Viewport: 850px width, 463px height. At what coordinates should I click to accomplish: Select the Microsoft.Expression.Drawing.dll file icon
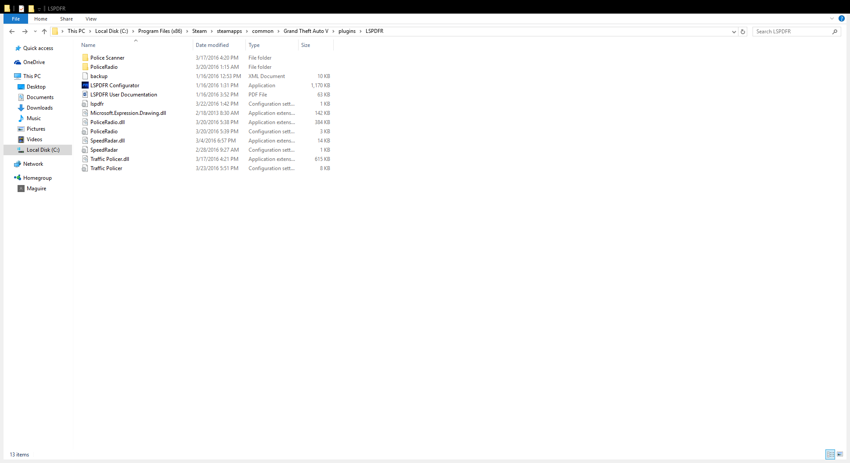pyautogui.click(x=85, y=113)
